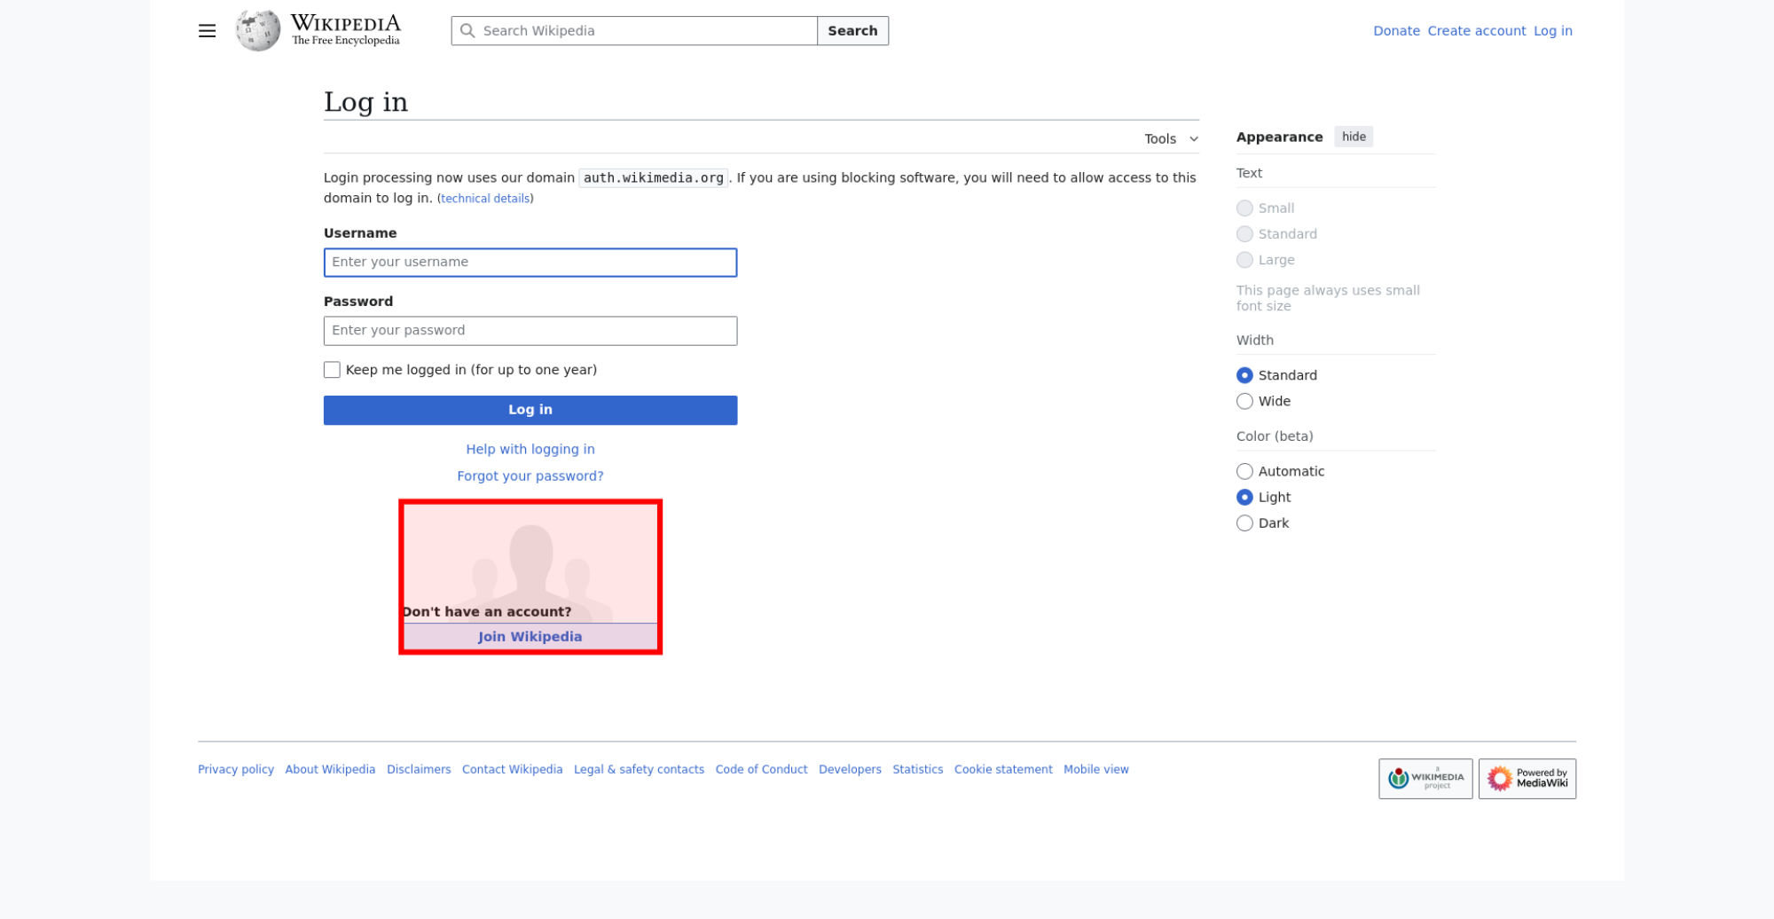
Task: Click the Search button
Action: (852, 31)
